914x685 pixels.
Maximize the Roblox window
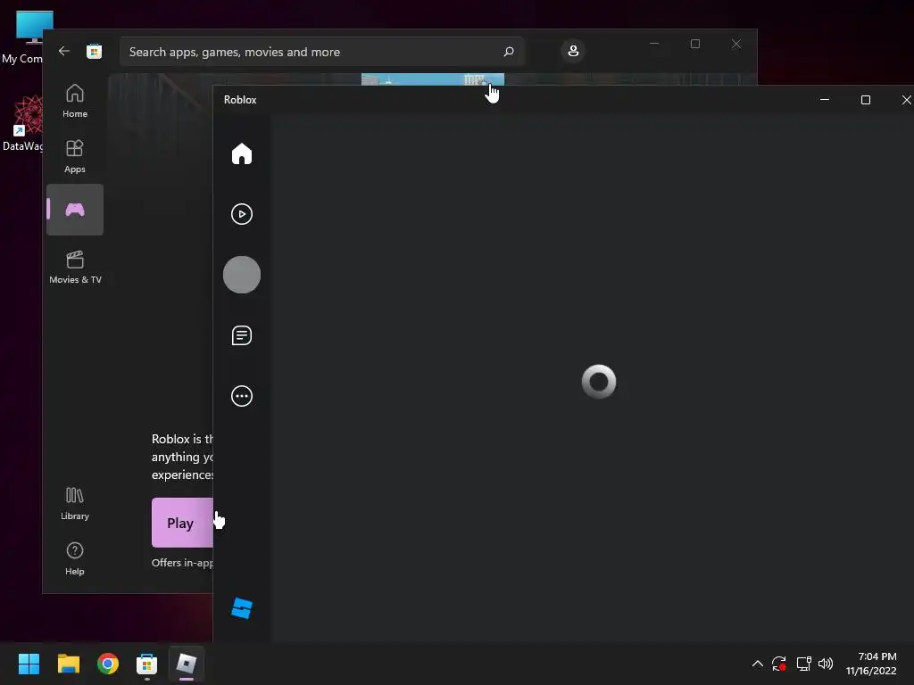(866, 100)
